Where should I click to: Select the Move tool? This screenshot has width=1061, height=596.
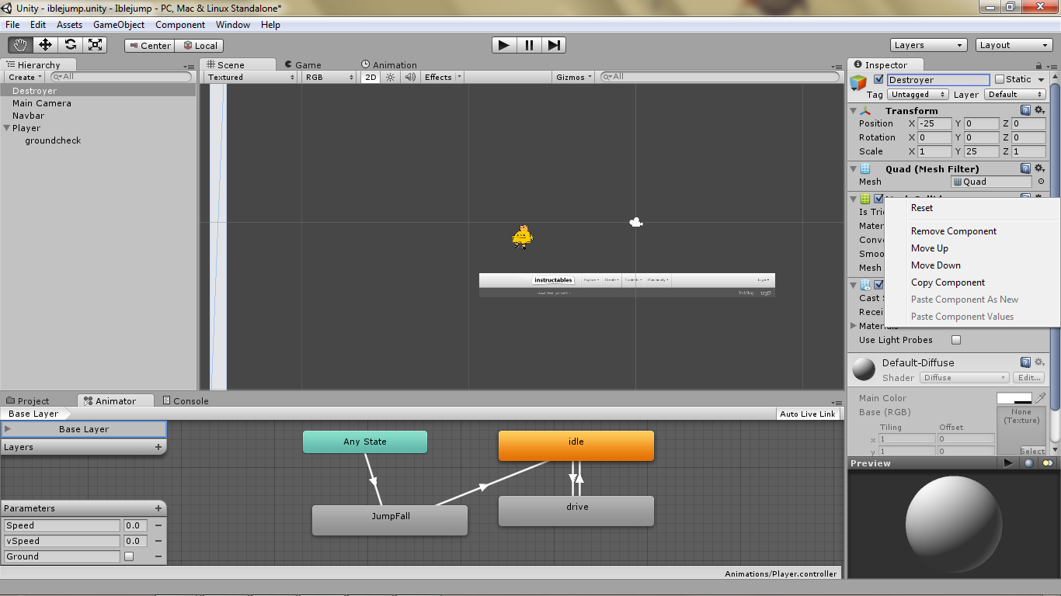click(x=45, y=45)
